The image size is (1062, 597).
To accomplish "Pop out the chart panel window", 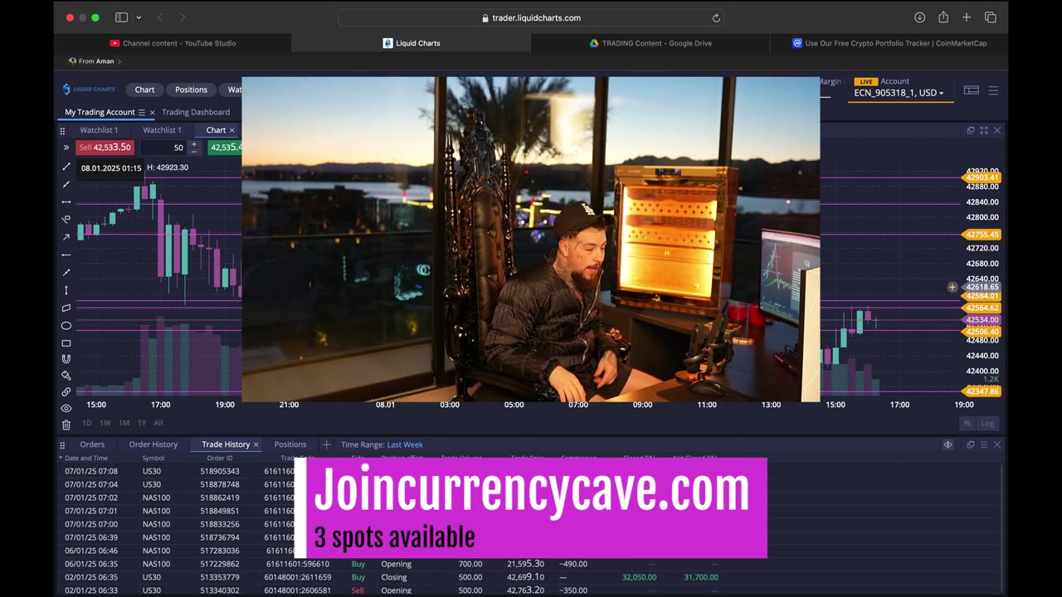I will pyautogui.click(x=971, y=130).
